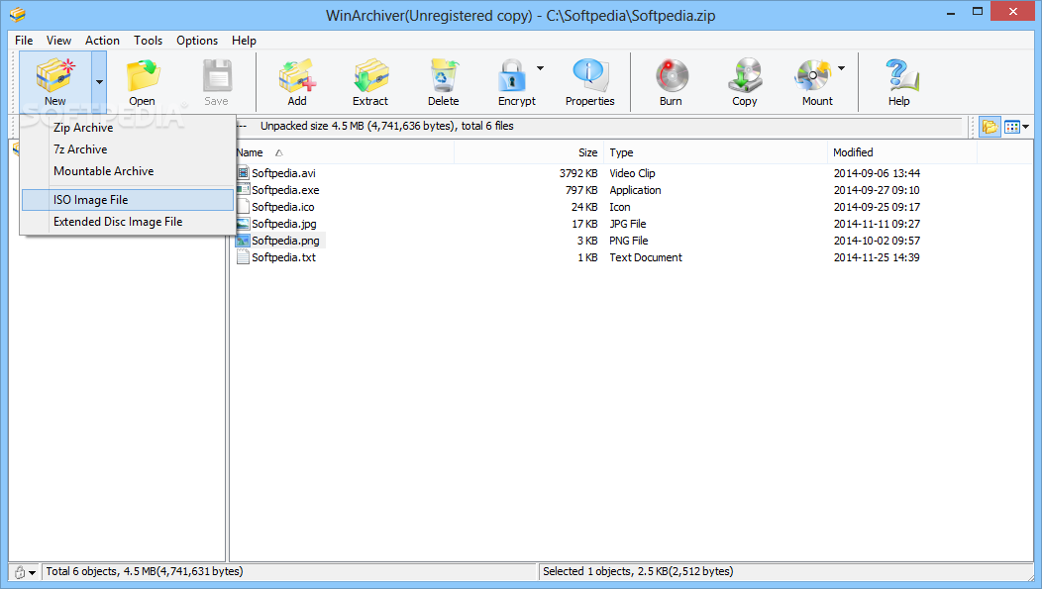Click the 2014-09-06 13:44 modified date
This screenshot has width=1042, height=589.
coord(877,173)
